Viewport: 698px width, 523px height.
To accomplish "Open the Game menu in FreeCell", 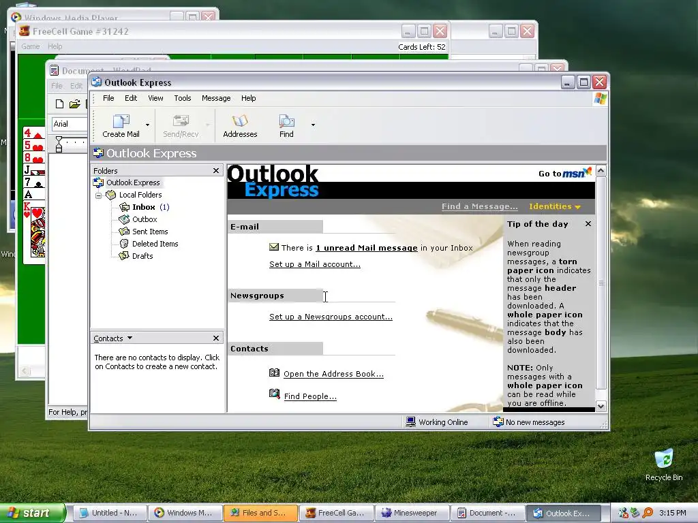I will tap(30, 46).
